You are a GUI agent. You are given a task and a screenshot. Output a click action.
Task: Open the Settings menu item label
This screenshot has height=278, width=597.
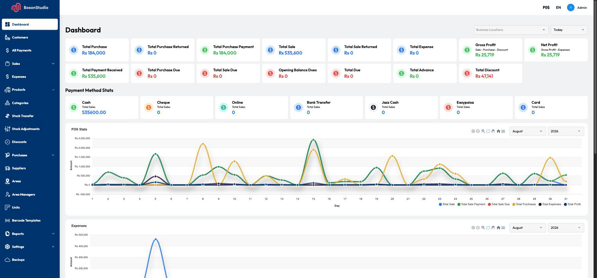tap(18, 247)
